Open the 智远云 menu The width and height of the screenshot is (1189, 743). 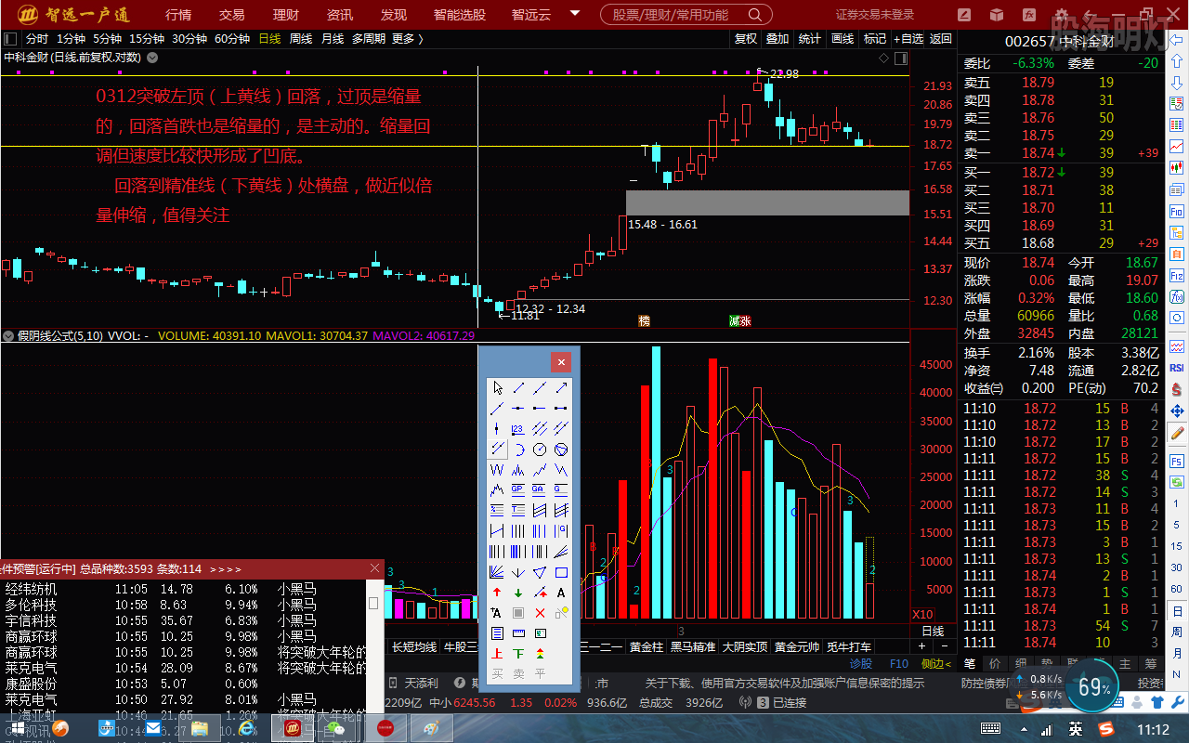(531, 15)
